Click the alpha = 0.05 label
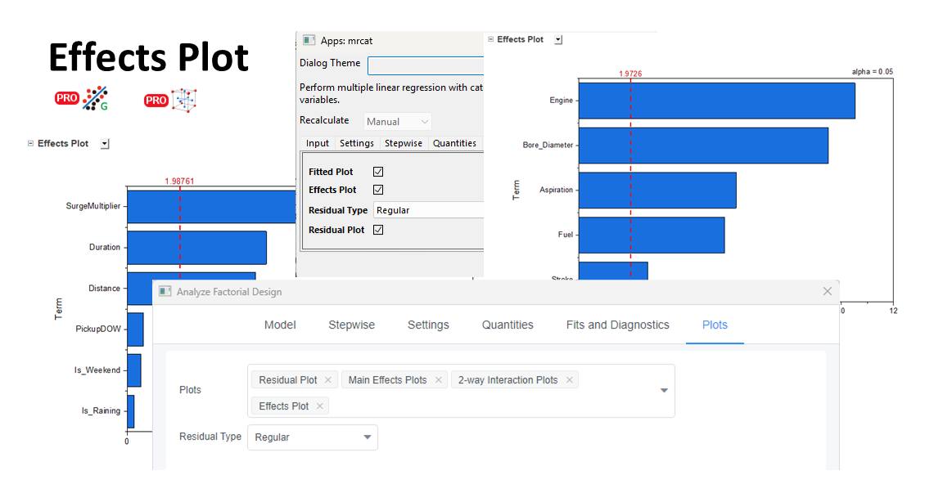Image resolution: width=943 pixels, height=493 pixels. [x=872, y=71]
